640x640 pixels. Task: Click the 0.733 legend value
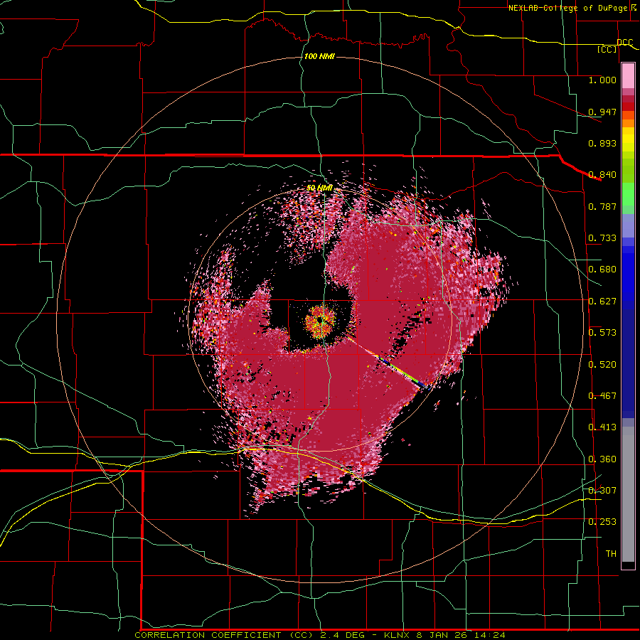click(602, 238)
